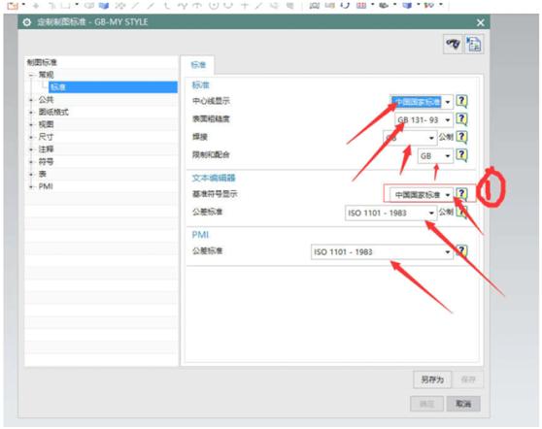Click the 文本编辑器 section heading

pyautogui.click(x=214, y=179)
